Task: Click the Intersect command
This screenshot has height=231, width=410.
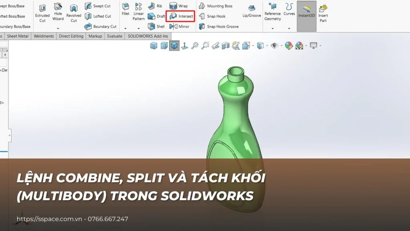Action: [x=181, y=16]
